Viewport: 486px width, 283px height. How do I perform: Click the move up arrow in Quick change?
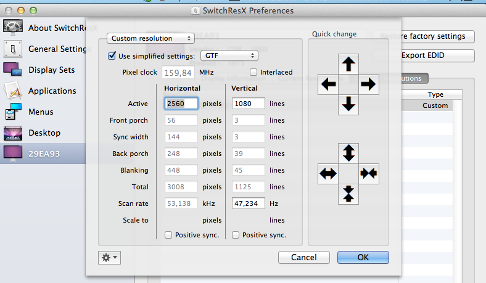coord(348,64)
